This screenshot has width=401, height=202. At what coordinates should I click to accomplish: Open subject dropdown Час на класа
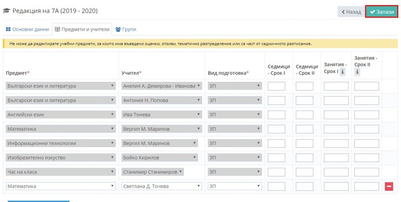point(61,172)
